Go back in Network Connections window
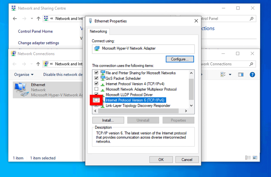 [x=15, y=64]
